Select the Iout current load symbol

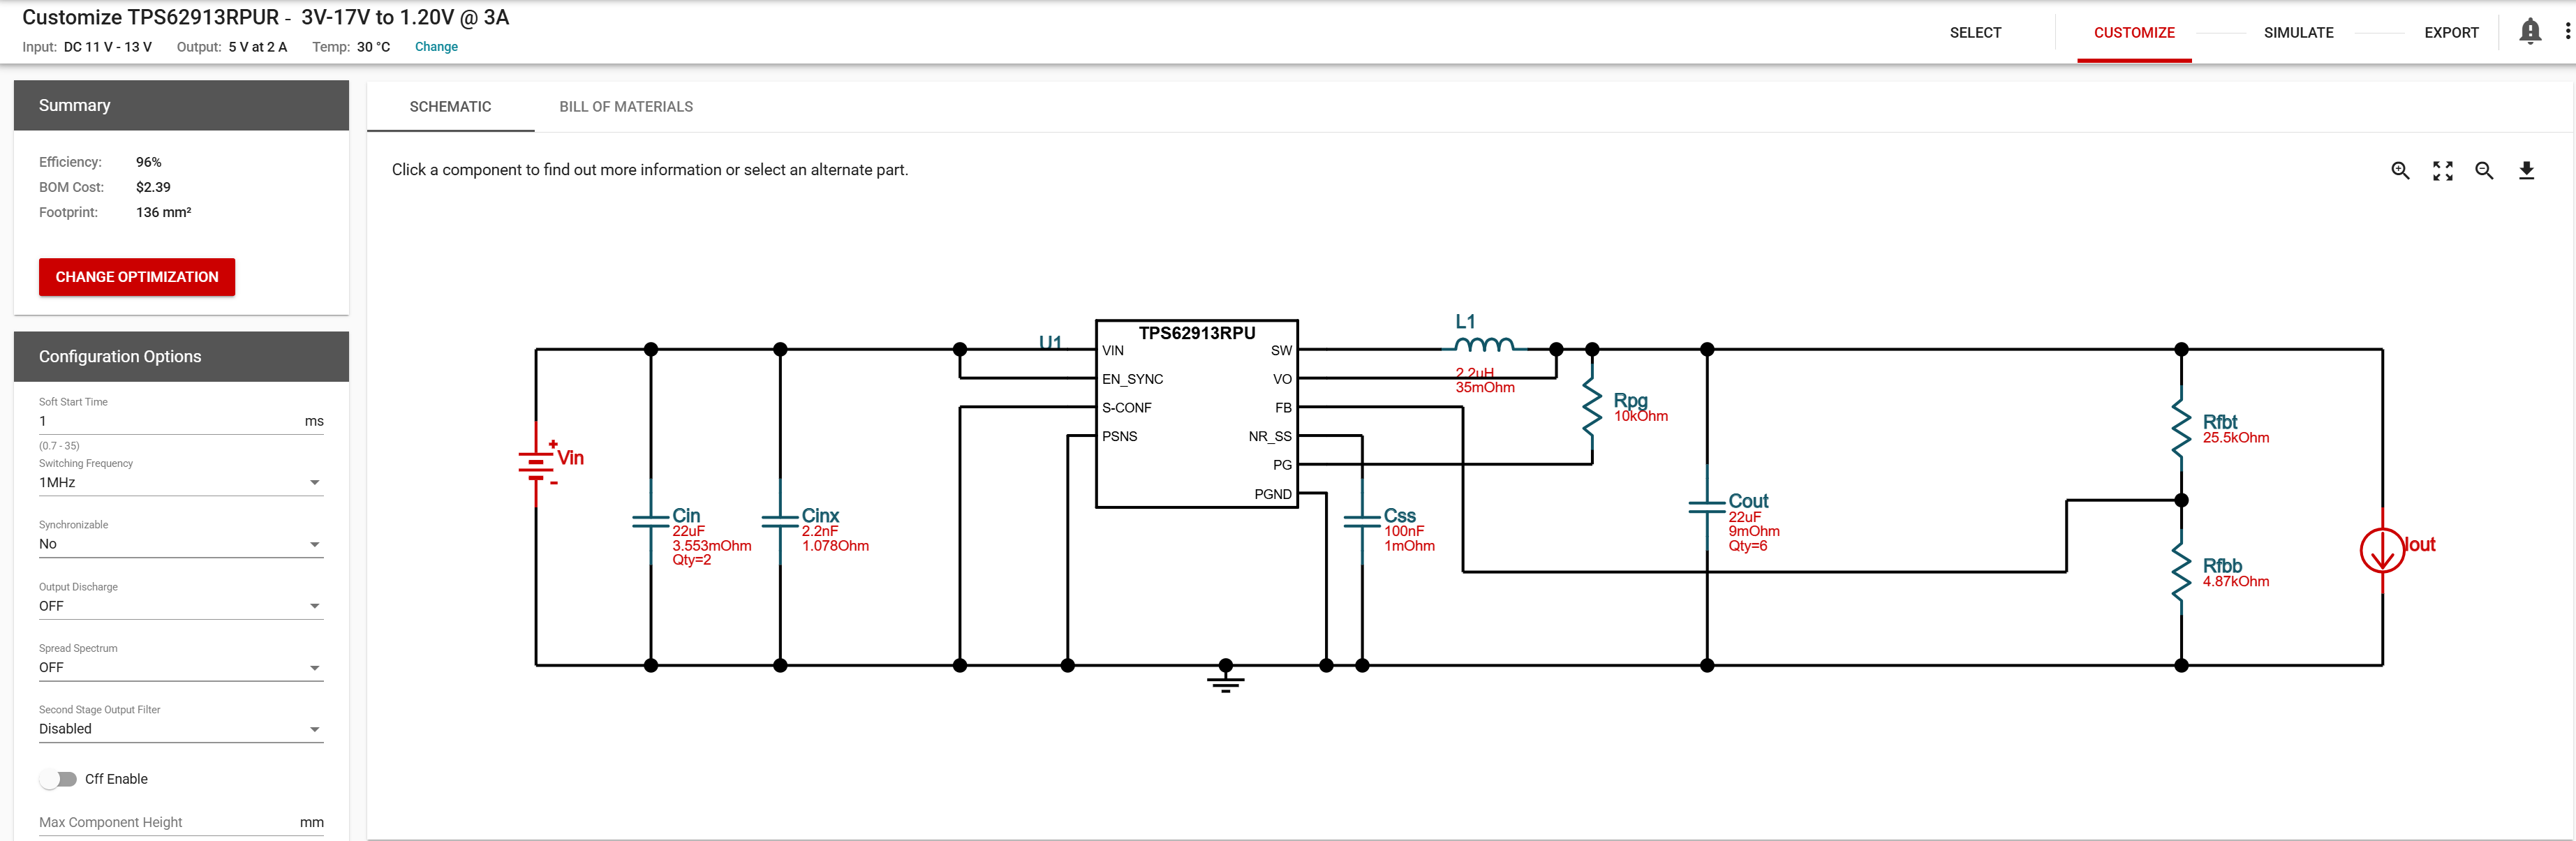click(2382, 550)
